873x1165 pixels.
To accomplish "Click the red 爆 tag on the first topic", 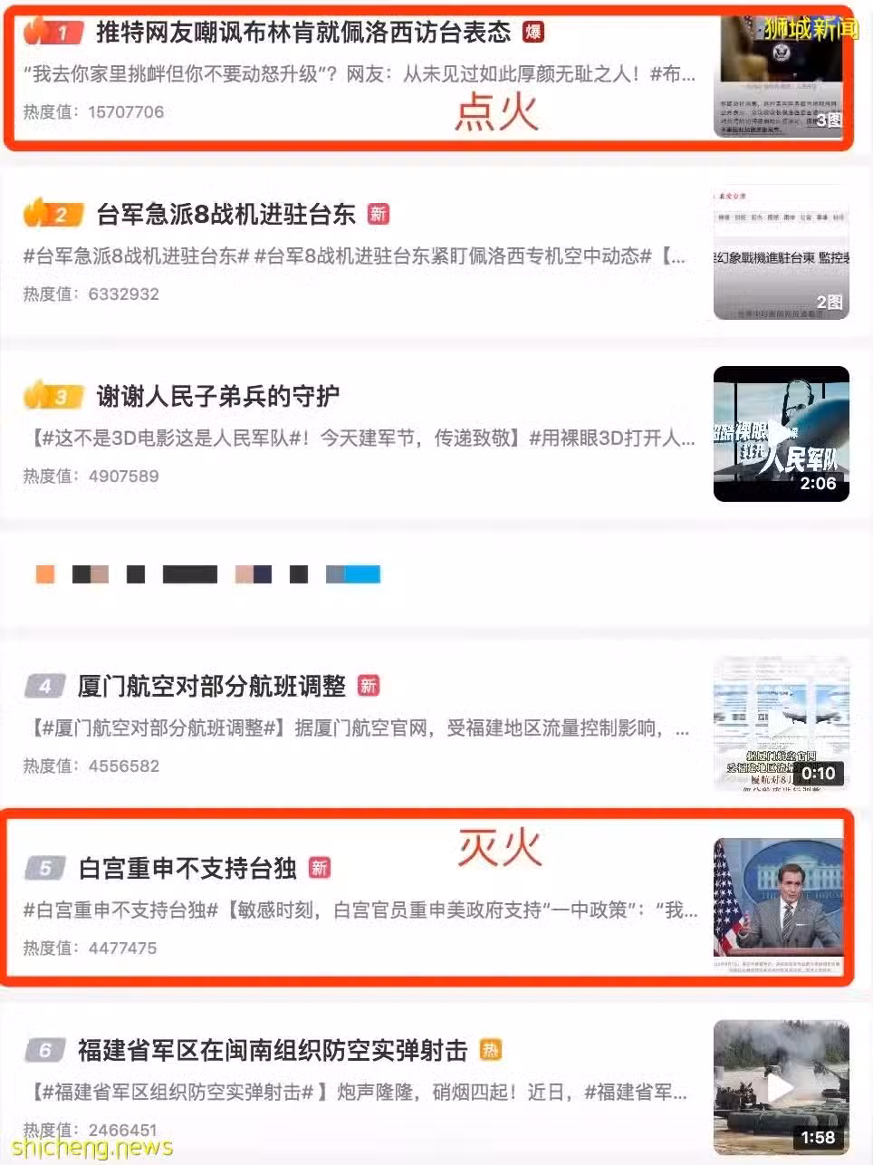I will (x=533, y=33).
